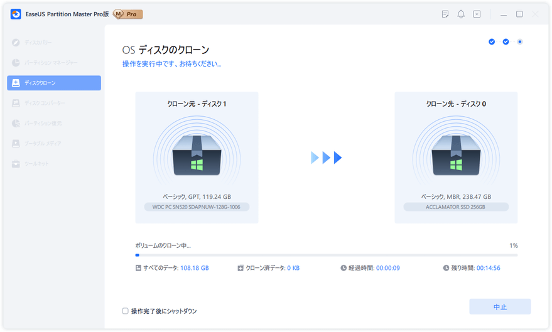Click the ディスククローン disk icon

(16, 83)
